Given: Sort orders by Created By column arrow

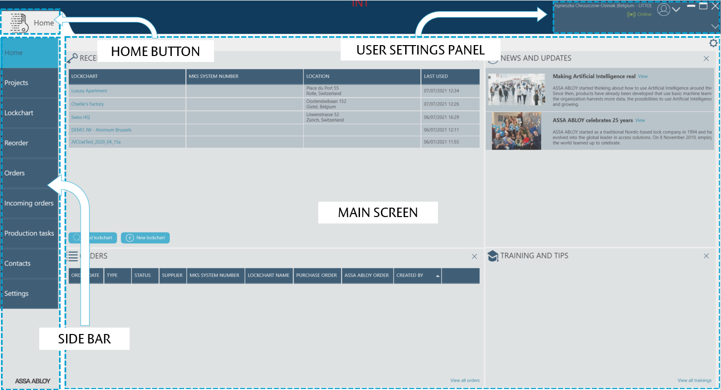Looking at the screenshot, I should point(437,276).
